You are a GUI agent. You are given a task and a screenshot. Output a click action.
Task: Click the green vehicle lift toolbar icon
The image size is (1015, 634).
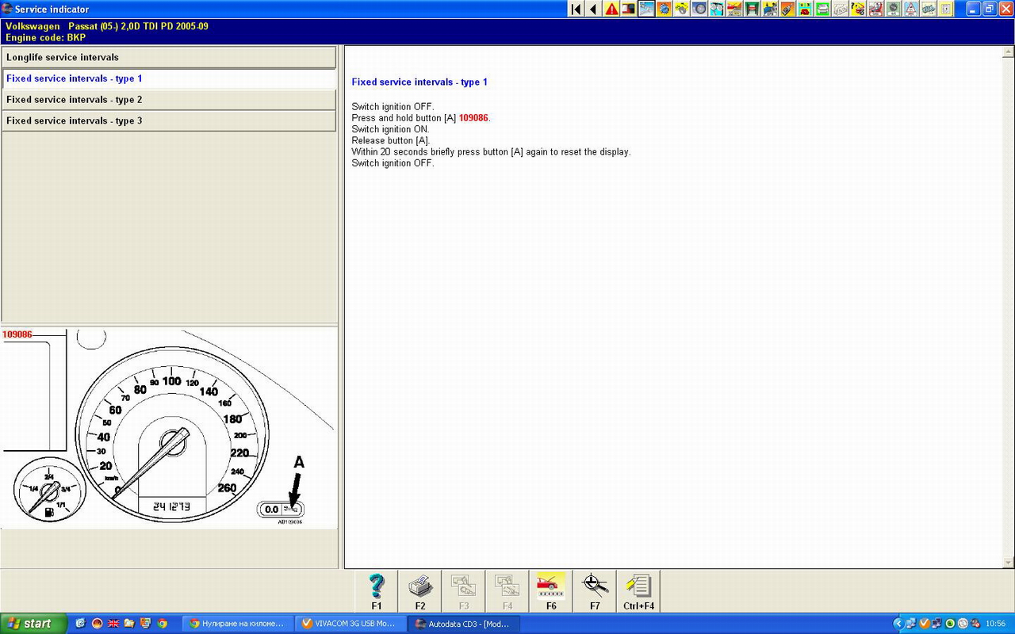pyautogui.click(x=751, y=9)
